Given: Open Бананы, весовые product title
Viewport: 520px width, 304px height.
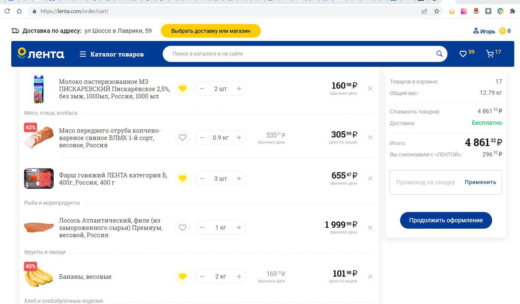Looking at the screenshot, I should pos(85,277).
